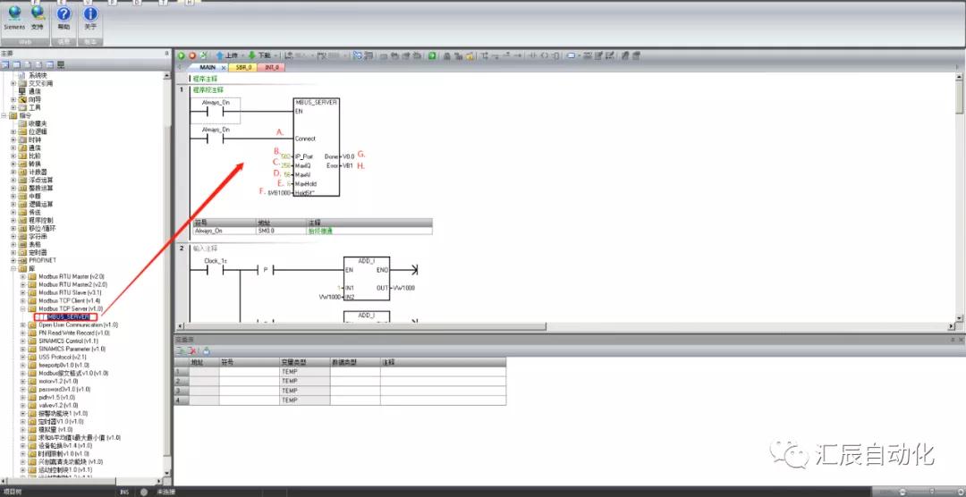Expand the 工具 tree node
Image resolution: width=966 pixels, height=497 pixels.
[13, 107]
